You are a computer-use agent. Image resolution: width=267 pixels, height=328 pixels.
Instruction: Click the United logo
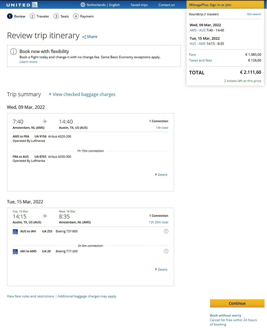pyautogui.click(x=22, y=5)
